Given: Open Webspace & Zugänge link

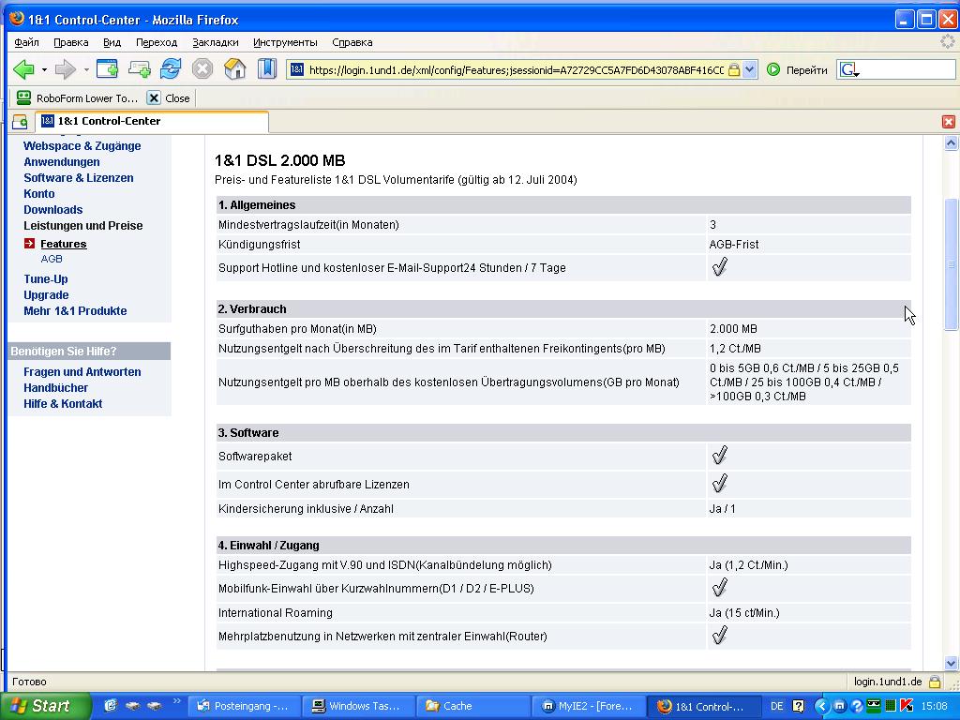Looking at the screenshot, I should tap(82, 145).
